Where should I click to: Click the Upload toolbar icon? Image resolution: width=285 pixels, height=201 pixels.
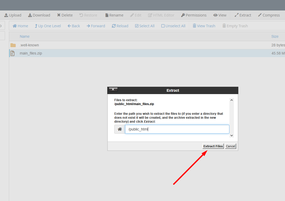coord(6,15)
